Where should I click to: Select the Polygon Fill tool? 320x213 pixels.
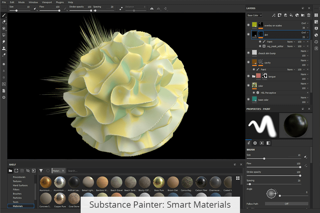(x=4, y=35)
